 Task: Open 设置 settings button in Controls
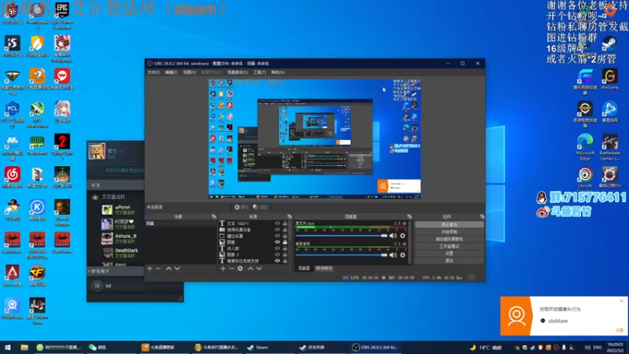click(449, 253)
